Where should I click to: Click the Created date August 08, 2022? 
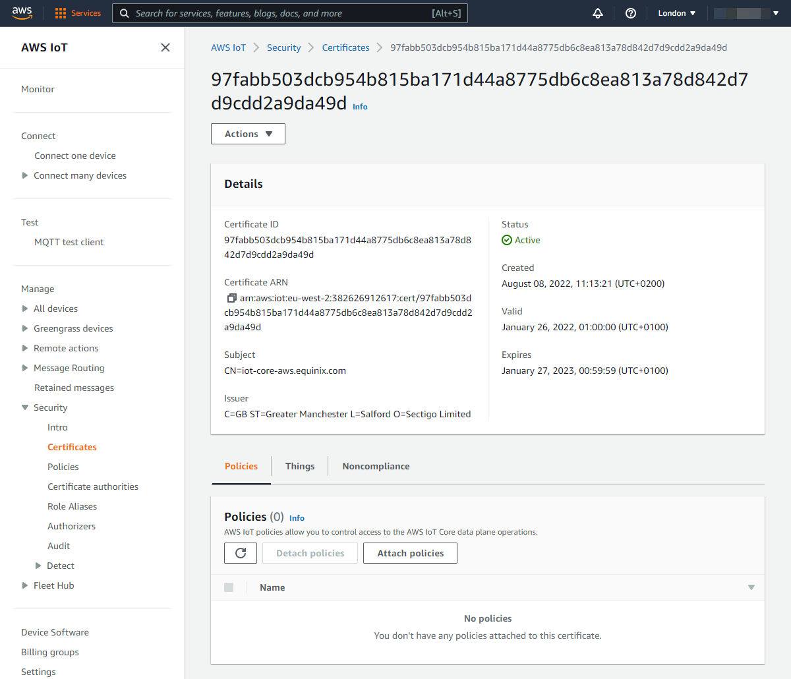583,283
